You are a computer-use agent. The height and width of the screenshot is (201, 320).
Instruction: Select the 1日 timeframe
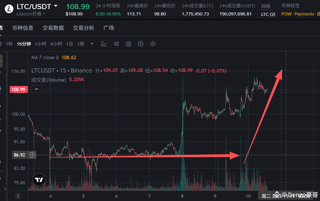coord(69,44)
